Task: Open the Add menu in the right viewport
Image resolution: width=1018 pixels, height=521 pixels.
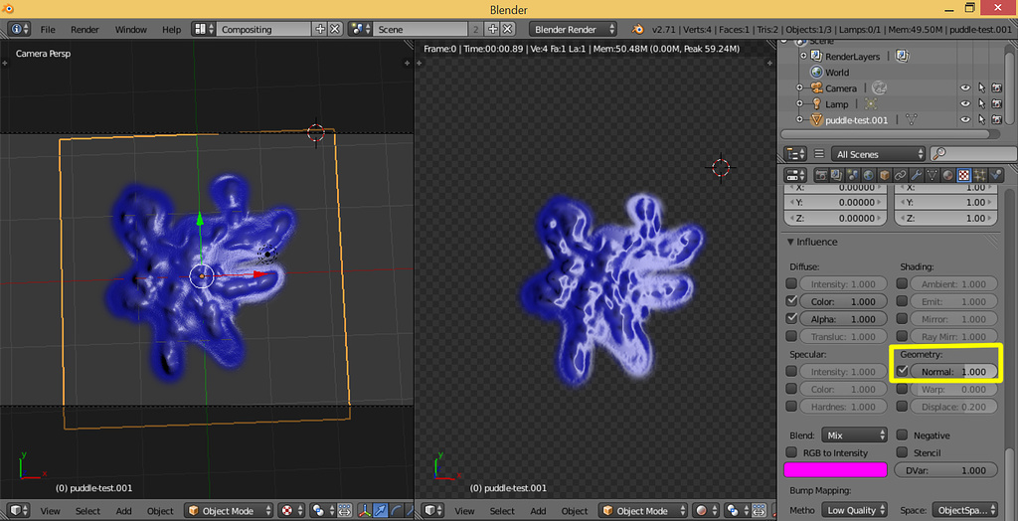Action: [538, 511]
